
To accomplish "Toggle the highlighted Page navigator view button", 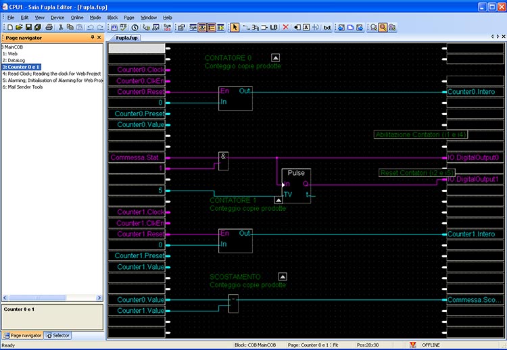I will click(212, 28).
